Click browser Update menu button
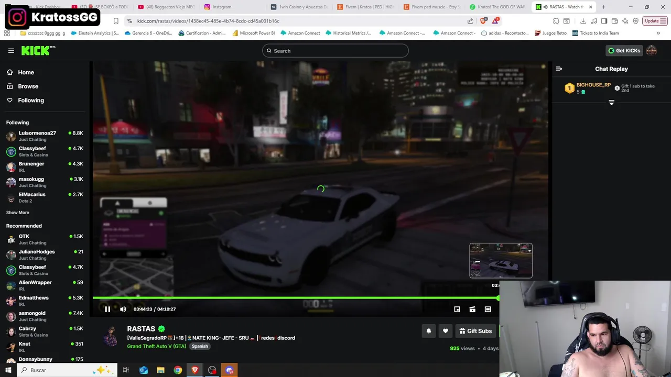The width and height of the screenshot is (671, 377). [655, 21]
